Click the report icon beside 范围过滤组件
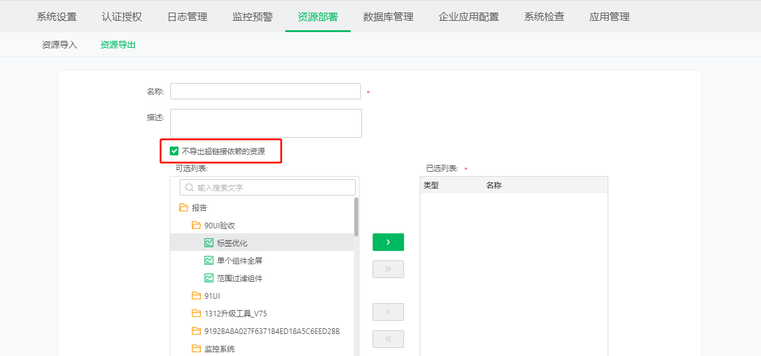 point(209,278)
